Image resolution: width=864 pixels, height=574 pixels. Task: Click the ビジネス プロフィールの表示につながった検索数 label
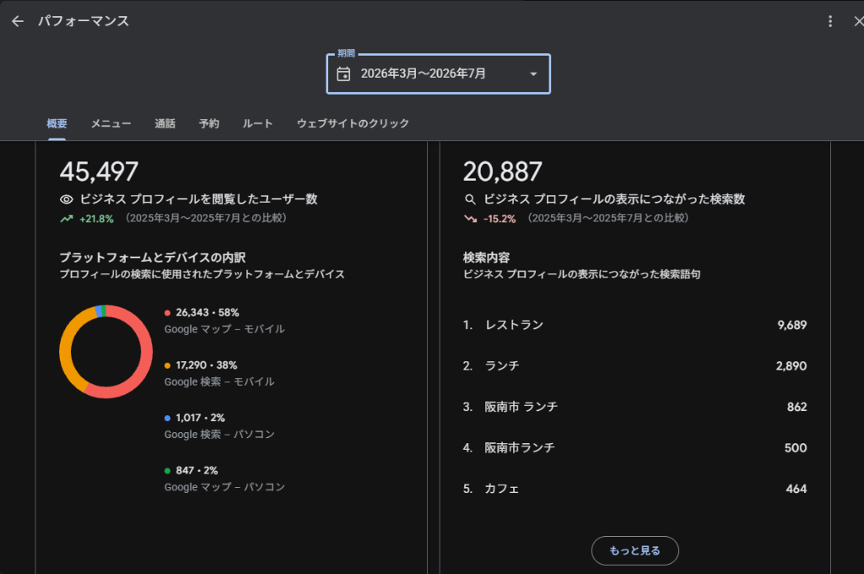[614, 199]
